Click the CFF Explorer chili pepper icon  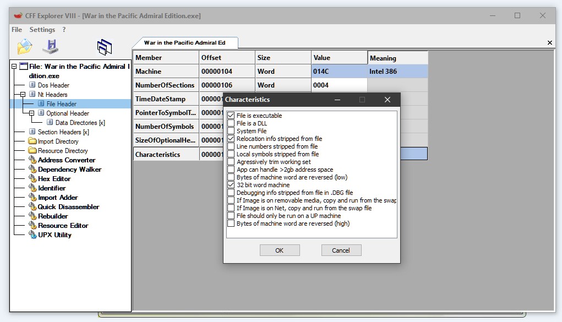click(18, 16)
